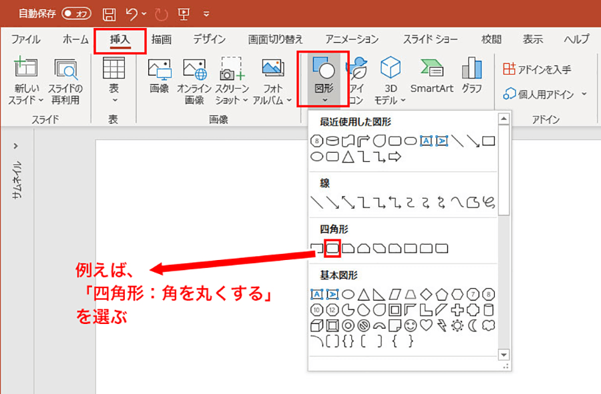Click the アドインを入手 button
This screenshot has width=601, height=394.
537,69
